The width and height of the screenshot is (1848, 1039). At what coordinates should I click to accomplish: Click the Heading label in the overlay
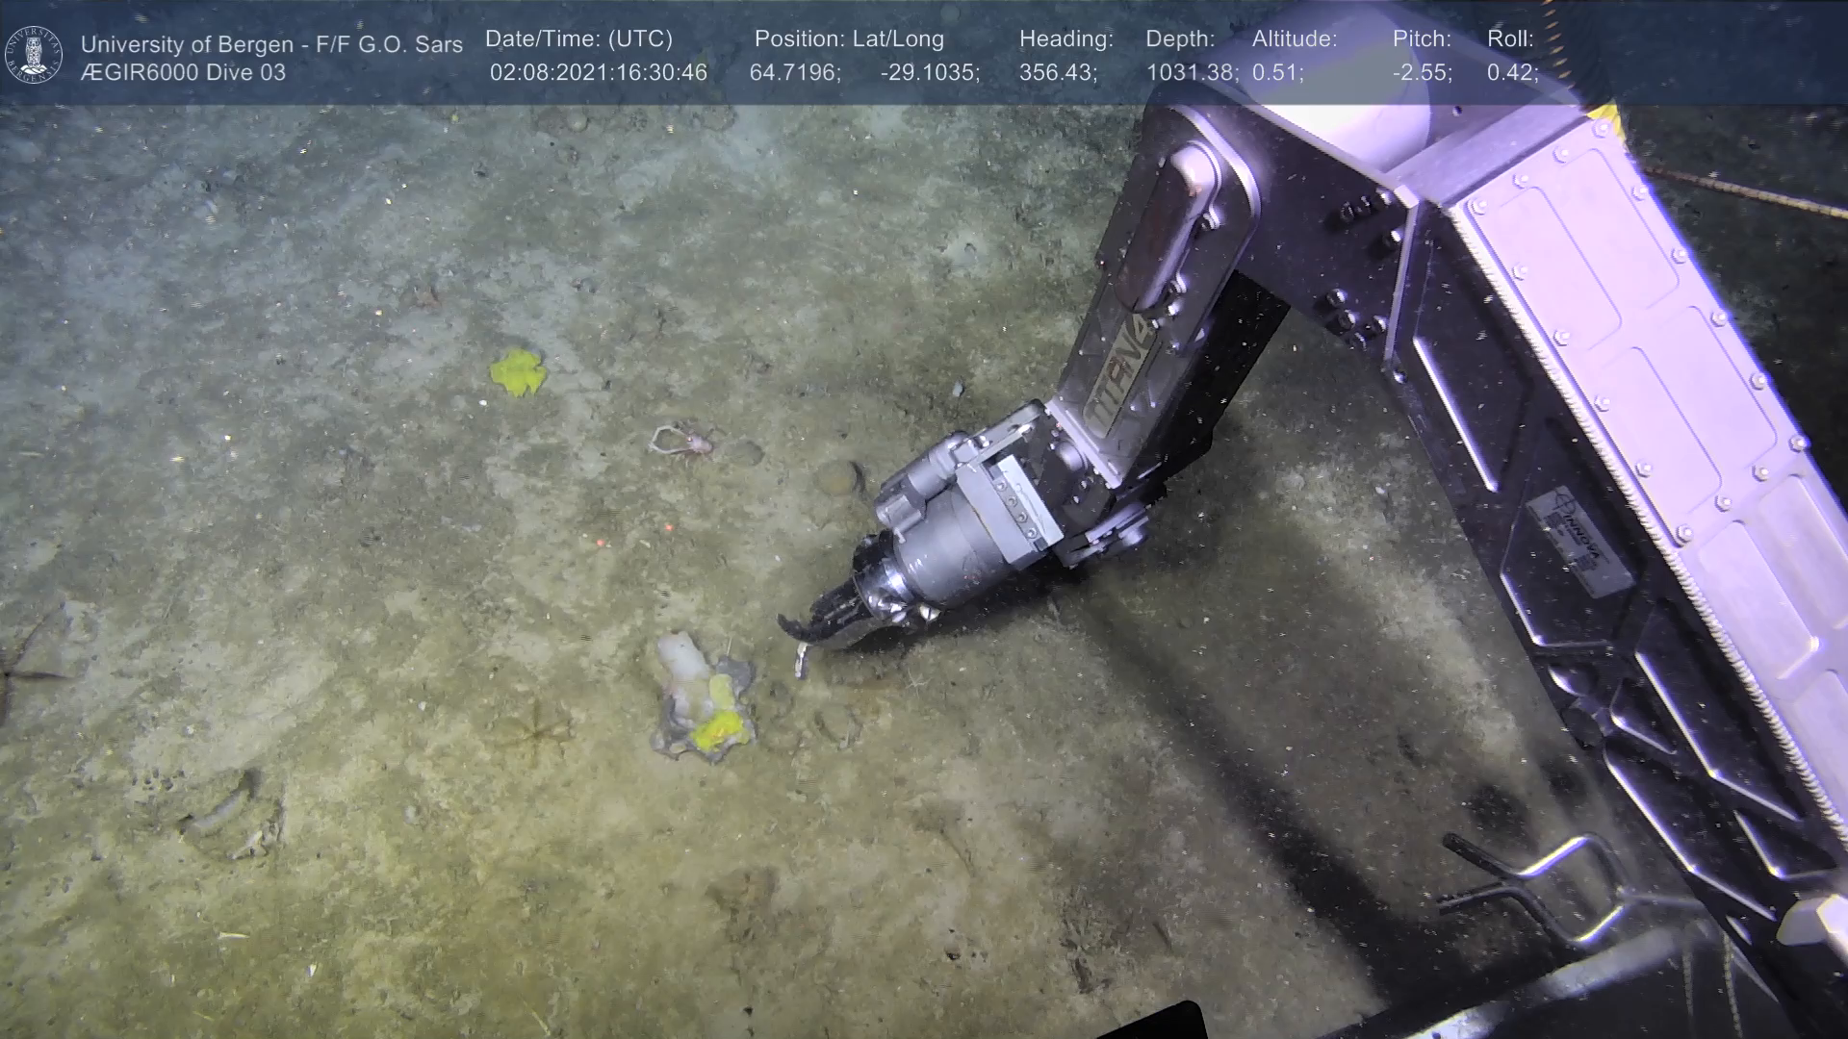[1065, 39]
